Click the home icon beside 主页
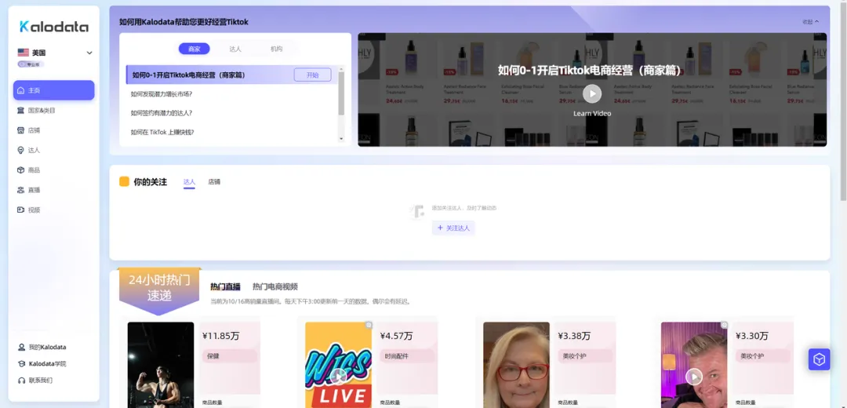Screen dimensions: 847x408 coord(21,90)
